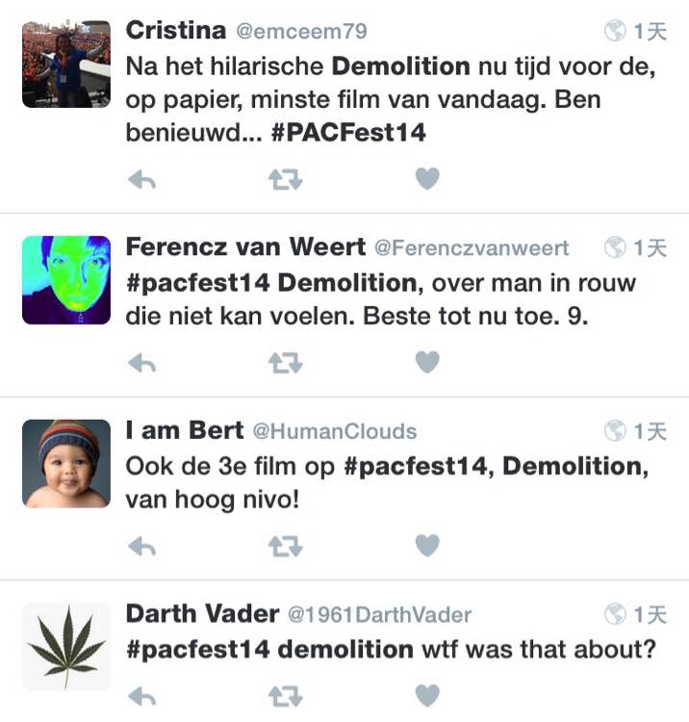This screenshot has height=722, width=689.
Task: Reply to I am Bert's tweet
Action: click(141, 546)
